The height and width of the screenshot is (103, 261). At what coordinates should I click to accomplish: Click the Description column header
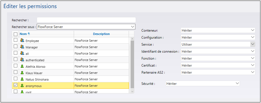pos(101,34)
